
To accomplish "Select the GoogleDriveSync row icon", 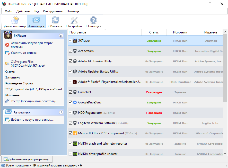I will coord(75,102).
